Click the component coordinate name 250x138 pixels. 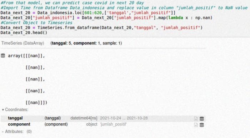(x=19, y=124)
